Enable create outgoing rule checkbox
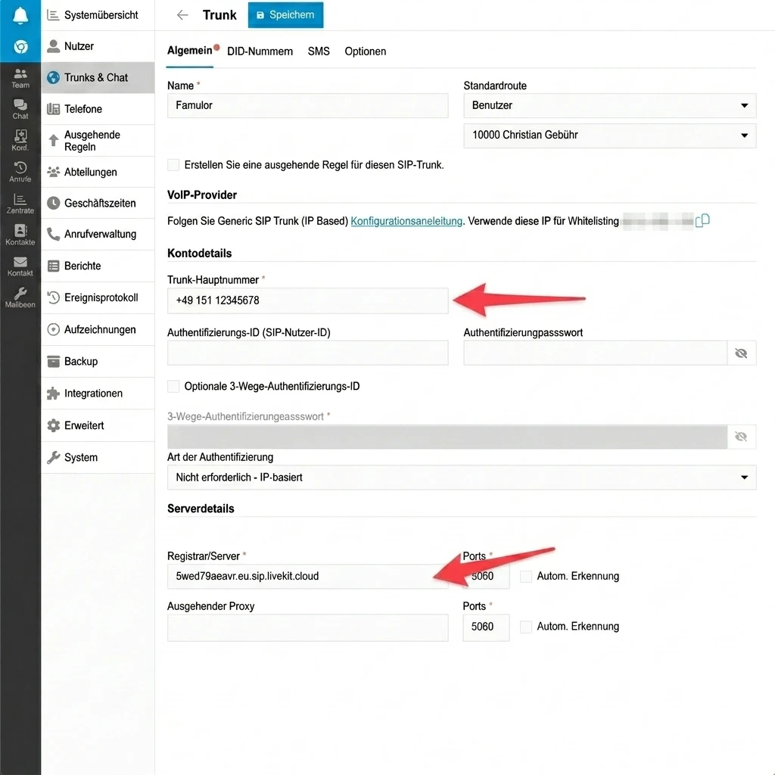The height and width of the screenshot is (775, 775). tap(173, 165)
